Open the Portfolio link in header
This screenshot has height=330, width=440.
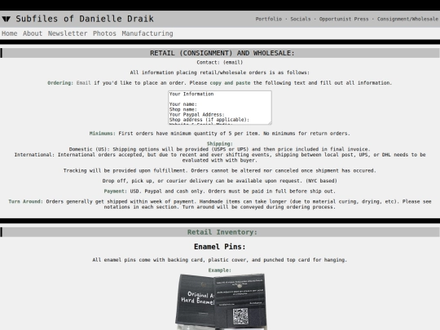coord(269,19)
